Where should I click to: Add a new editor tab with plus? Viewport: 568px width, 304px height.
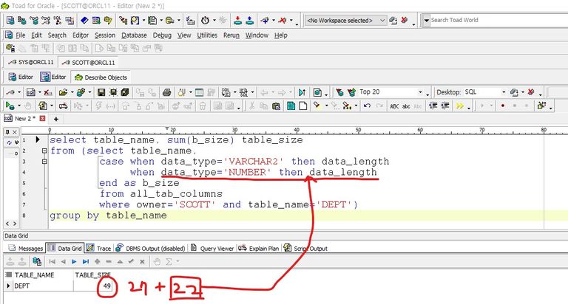[55, 119]
